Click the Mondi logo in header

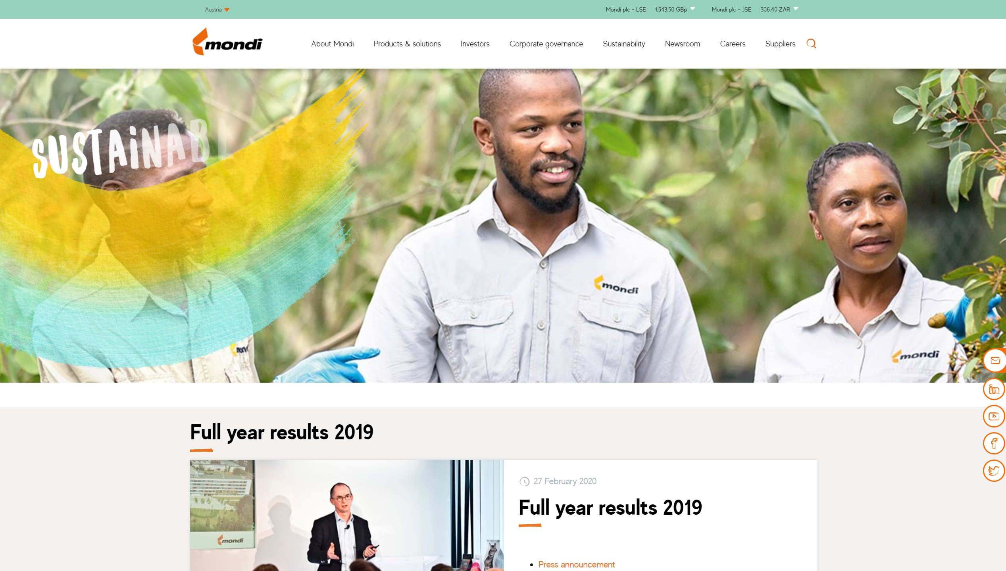227,42
